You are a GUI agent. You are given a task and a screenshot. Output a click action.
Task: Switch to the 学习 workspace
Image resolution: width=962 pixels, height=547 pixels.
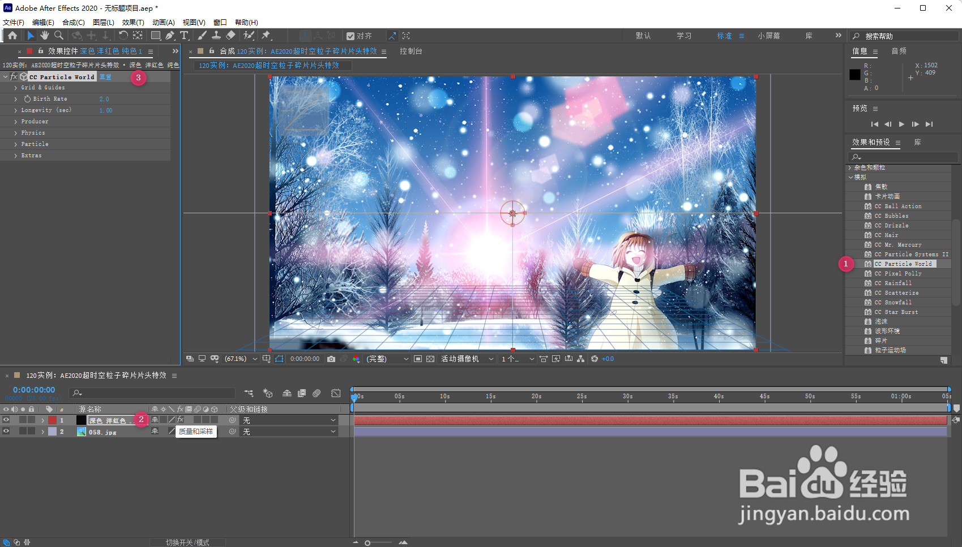click(684, 36)
